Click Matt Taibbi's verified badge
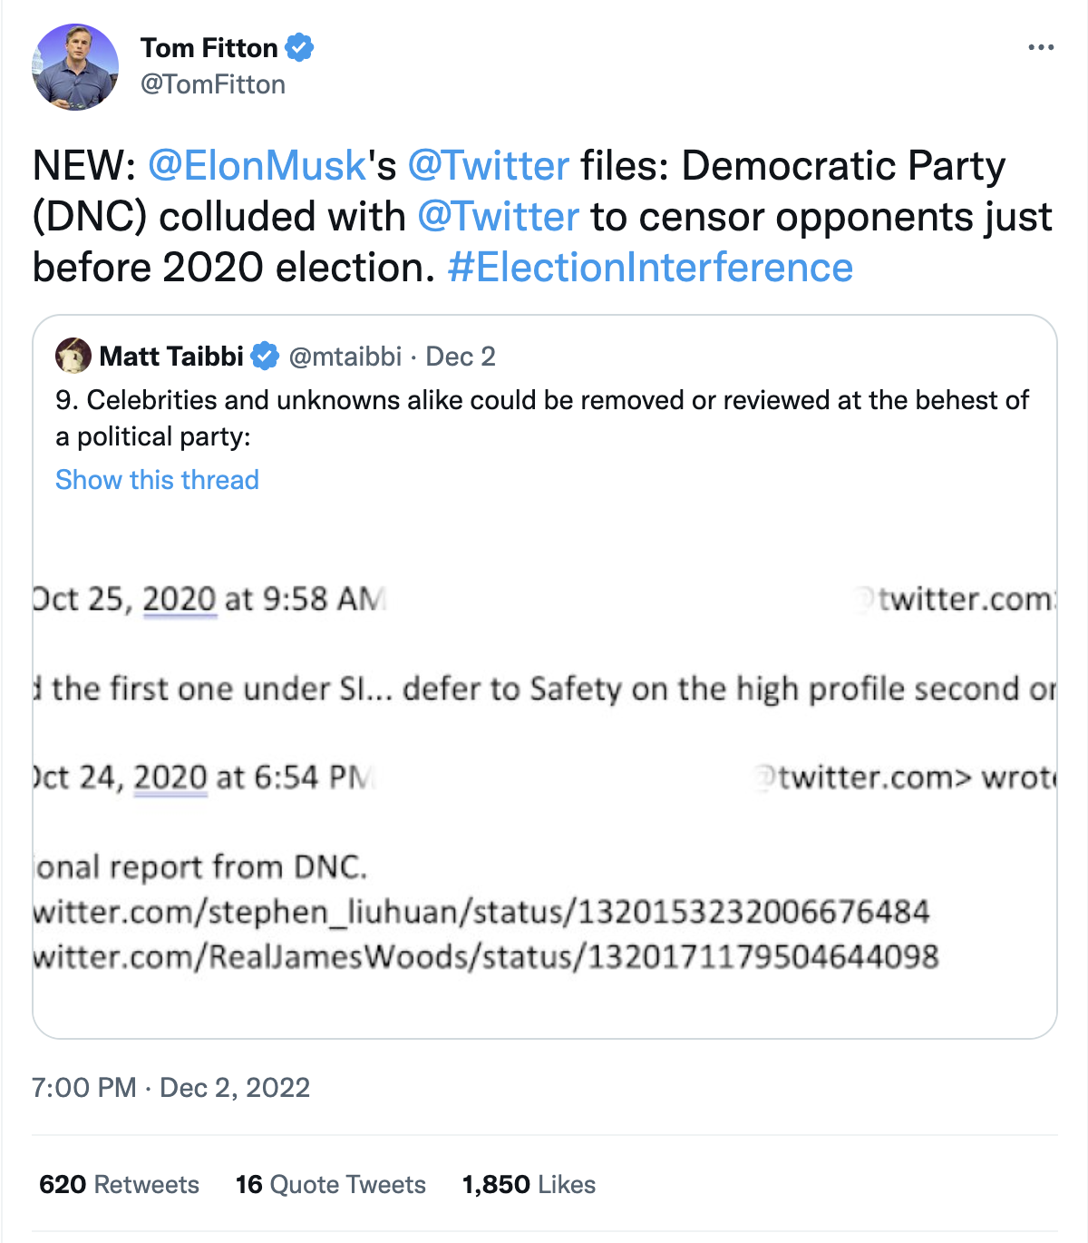1088x1243 pixels. click(x=265, y=357)
